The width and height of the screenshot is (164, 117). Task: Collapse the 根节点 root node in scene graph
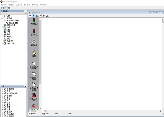click(x=2, y=18)
